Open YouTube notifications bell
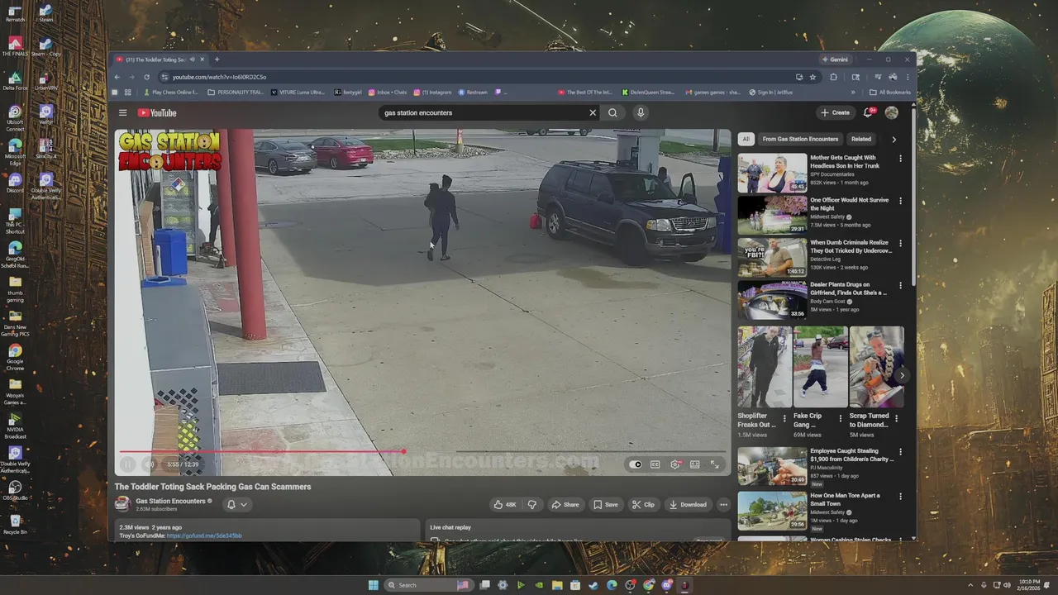This screenshot has height=595, width=1058. coord(868,112)
